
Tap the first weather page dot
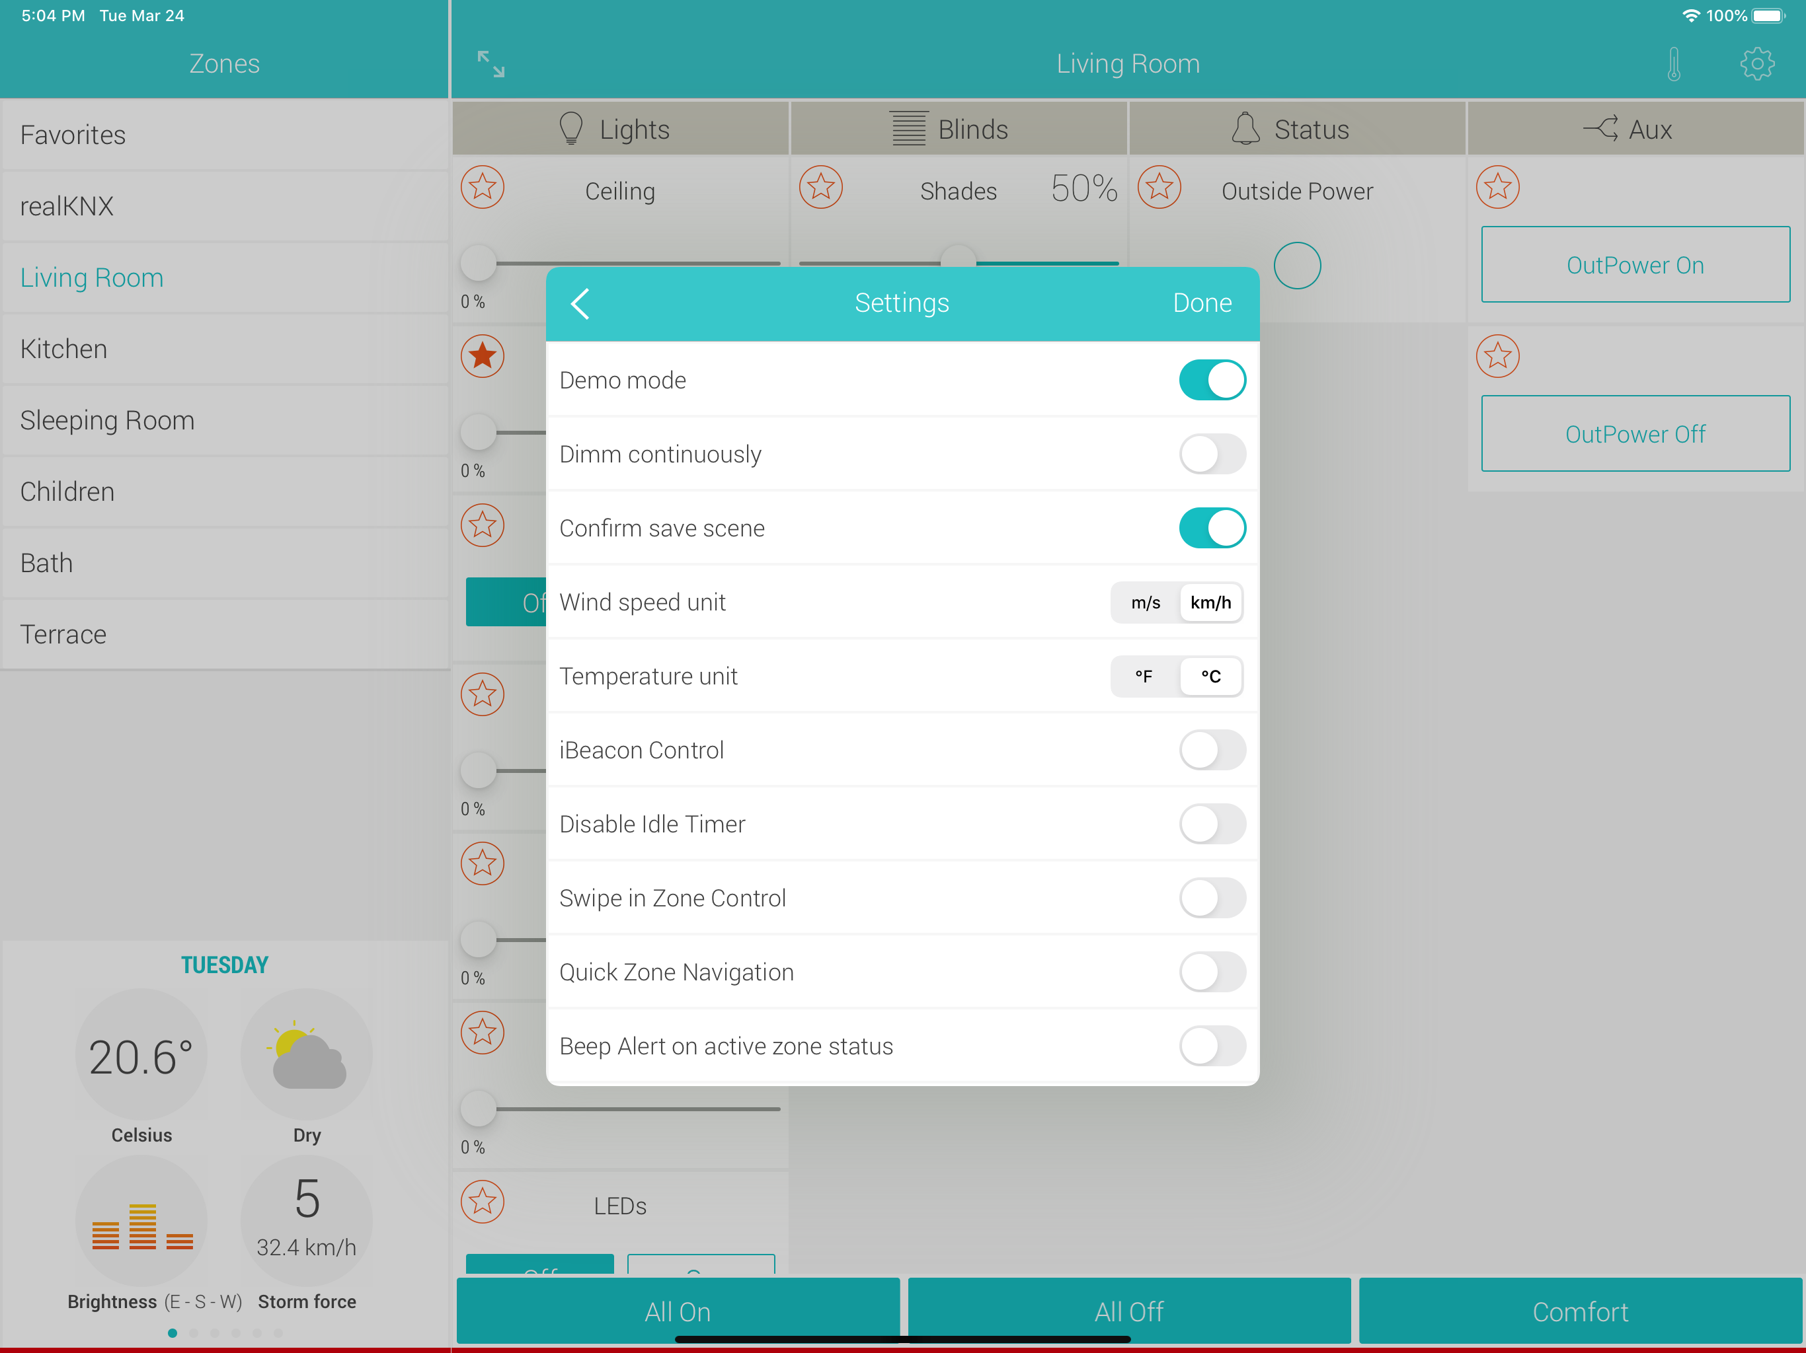173,1333
